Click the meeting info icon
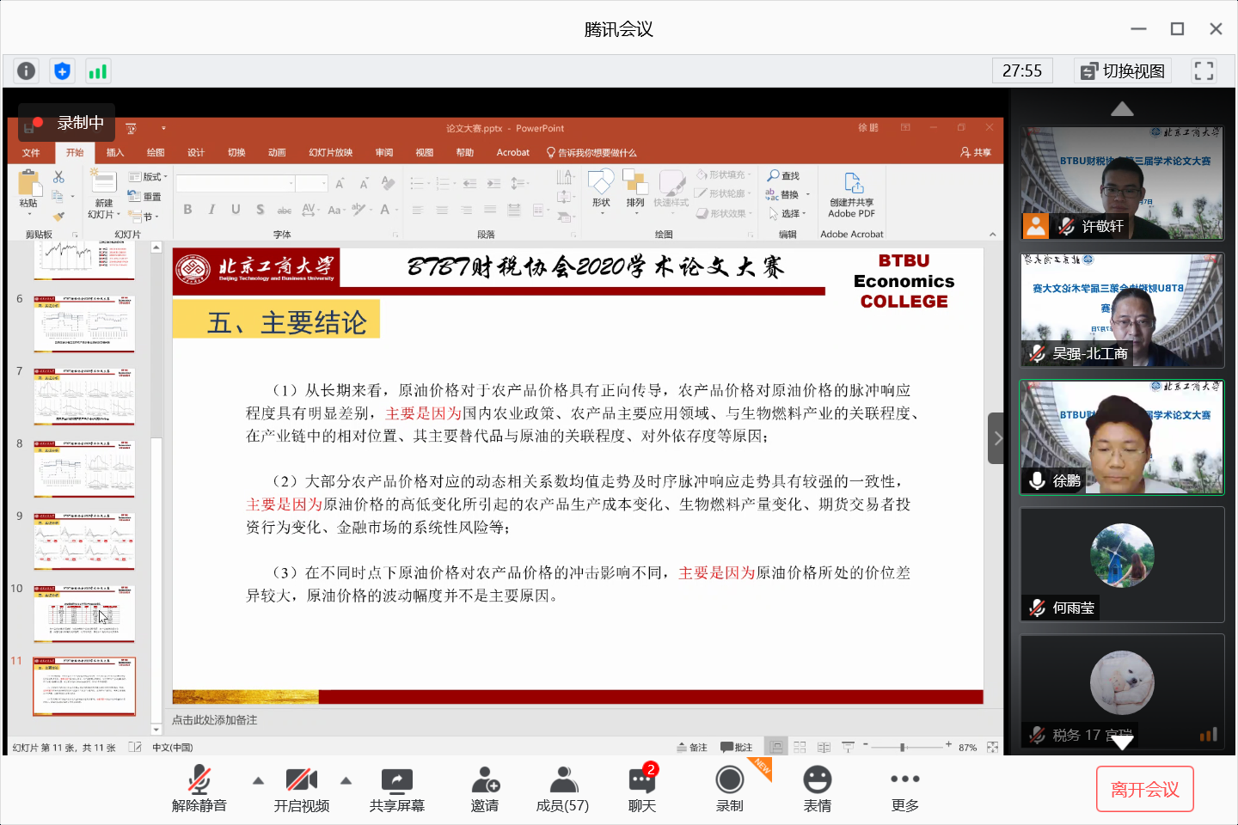The width and height of the screenshot is (1238, 825). tap(27, 70)
